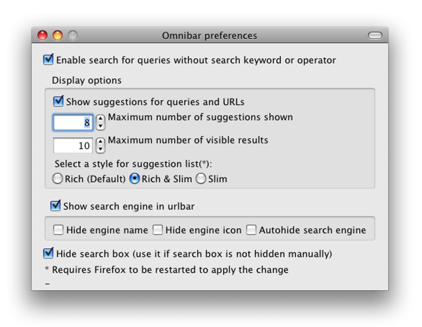
Task: Choose the Slim suggestion list style
Action: pos(201,179)
